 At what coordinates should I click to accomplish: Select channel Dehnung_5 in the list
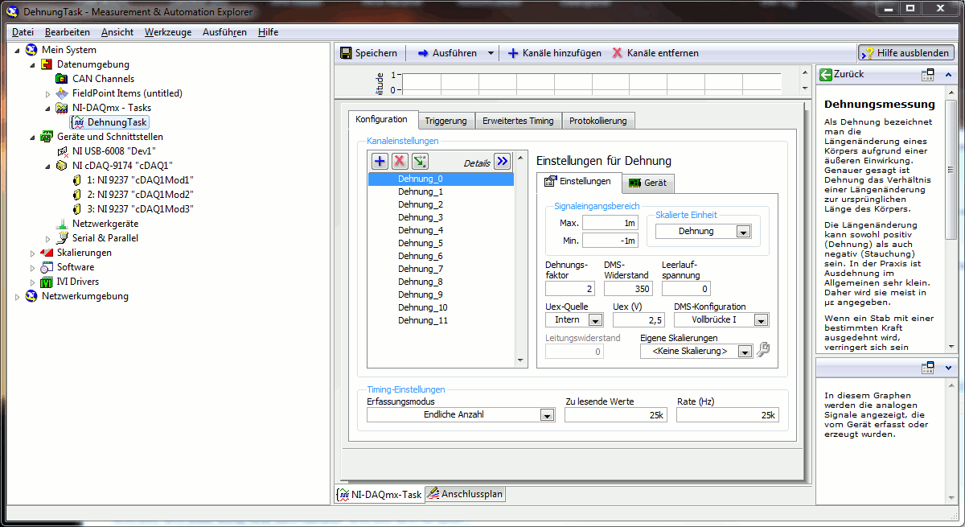tap(441, 243)
